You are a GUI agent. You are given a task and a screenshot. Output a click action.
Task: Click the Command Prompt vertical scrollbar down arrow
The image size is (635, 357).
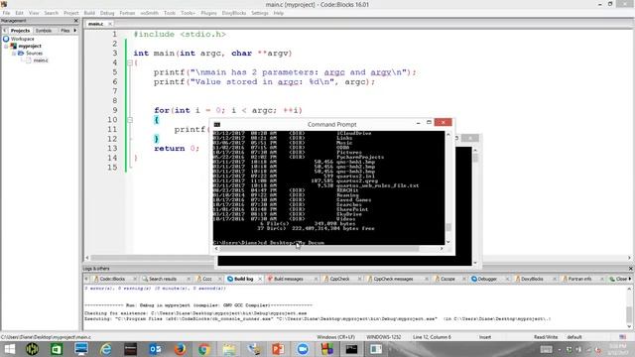point(448,242)
